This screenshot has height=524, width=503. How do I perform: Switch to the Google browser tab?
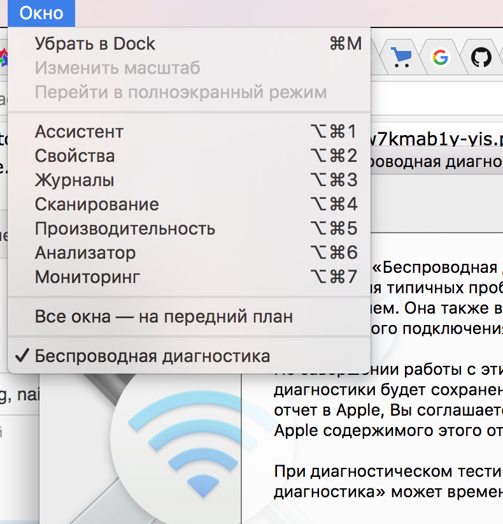coord(439,59)
